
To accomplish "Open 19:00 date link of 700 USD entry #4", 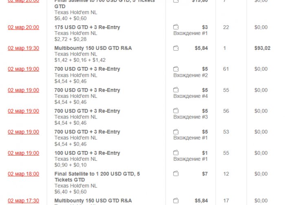I will pos(23,90).
